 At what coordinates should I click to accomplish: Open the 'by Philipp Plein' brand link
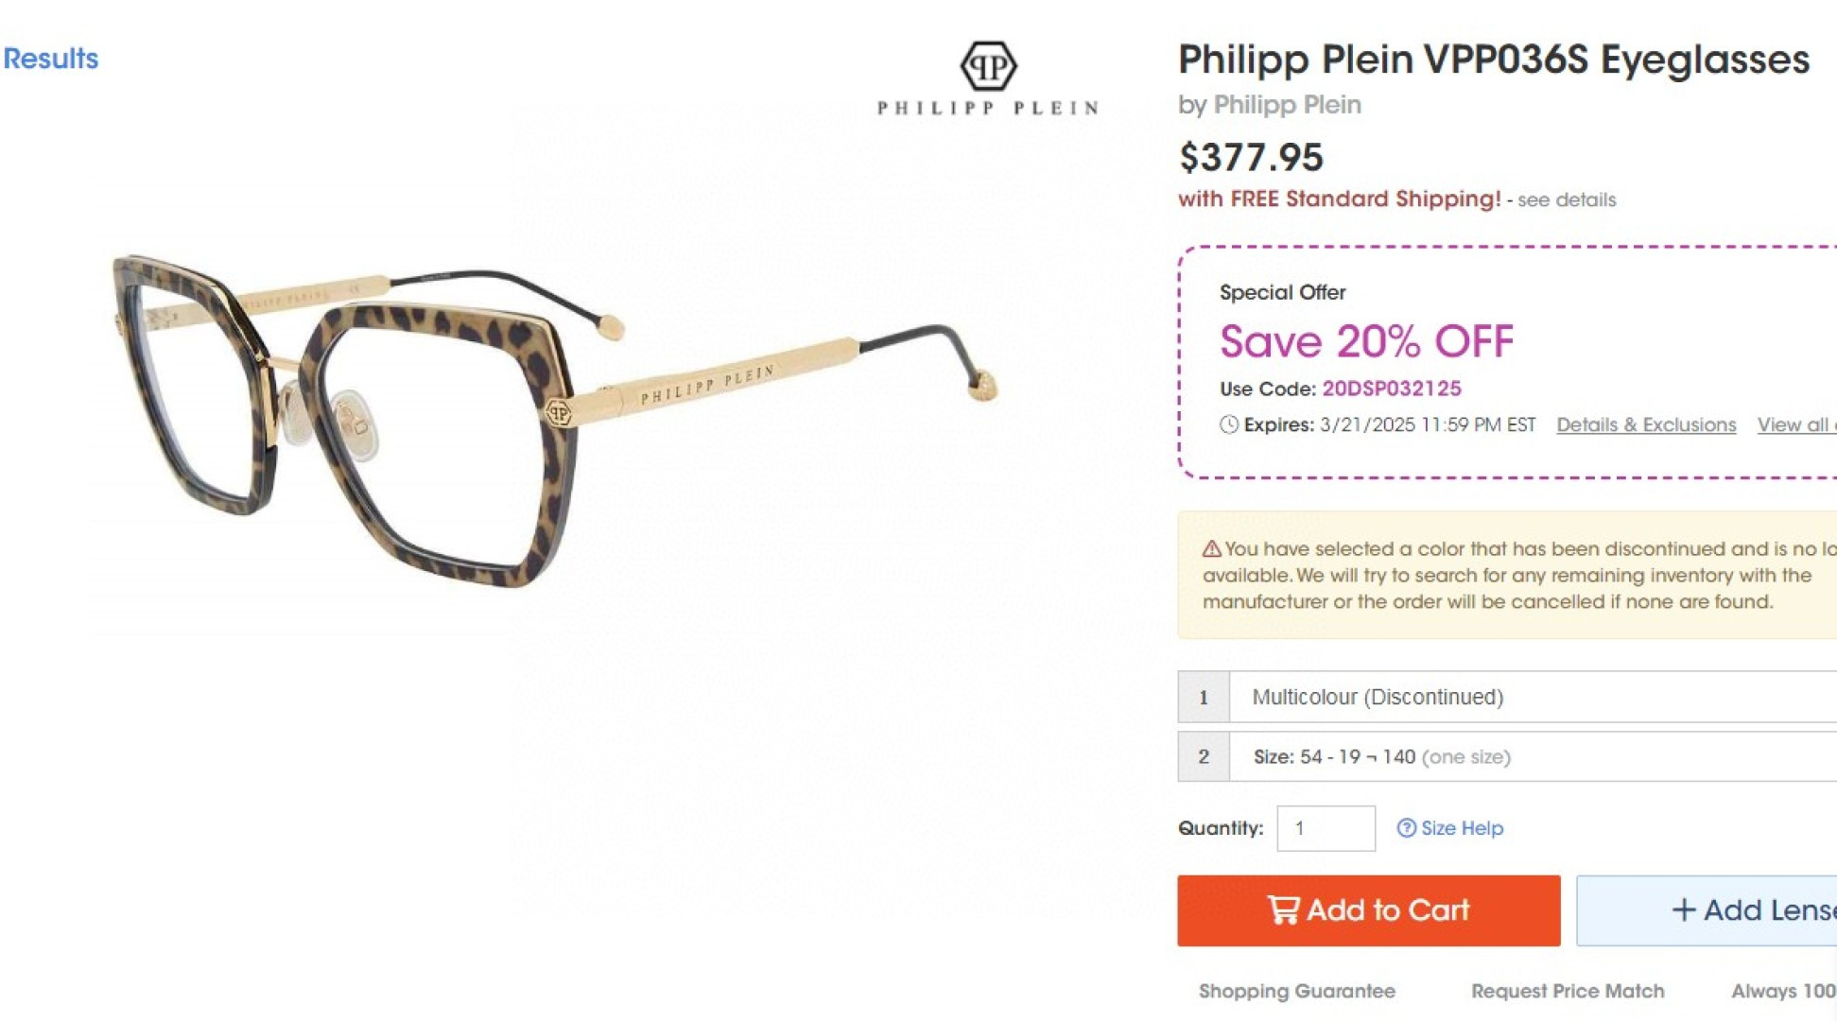point(1287,105)
